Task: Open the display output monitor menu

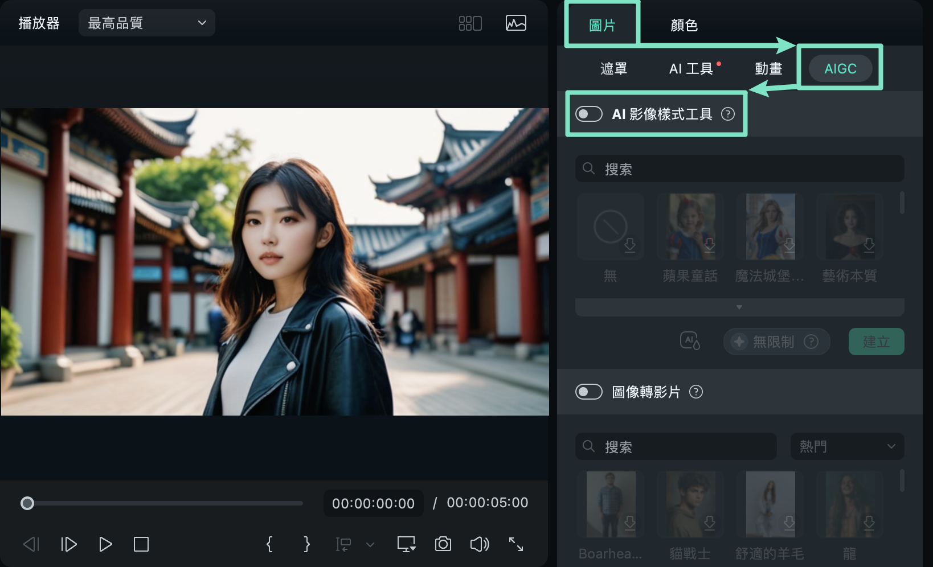Action: 406,544
